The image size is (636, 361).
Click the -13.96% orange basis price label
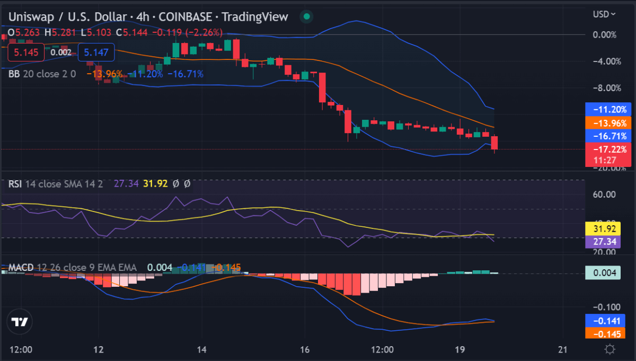608,123
